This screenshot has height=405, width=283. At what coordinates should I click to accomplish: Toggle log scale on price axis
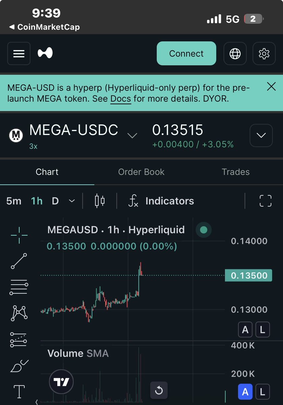(x=262, y=329)
